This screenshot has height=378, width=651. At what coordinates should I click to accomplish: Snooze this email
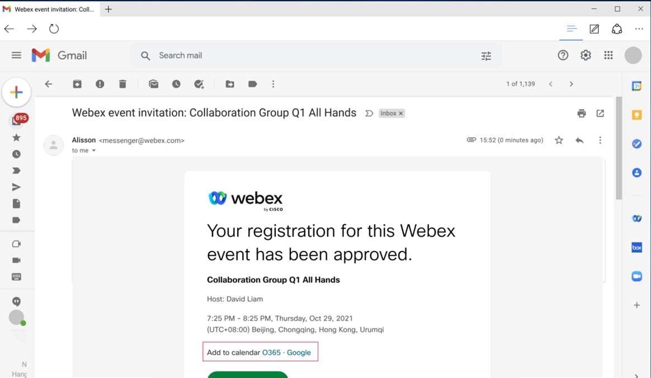[176, 84]
